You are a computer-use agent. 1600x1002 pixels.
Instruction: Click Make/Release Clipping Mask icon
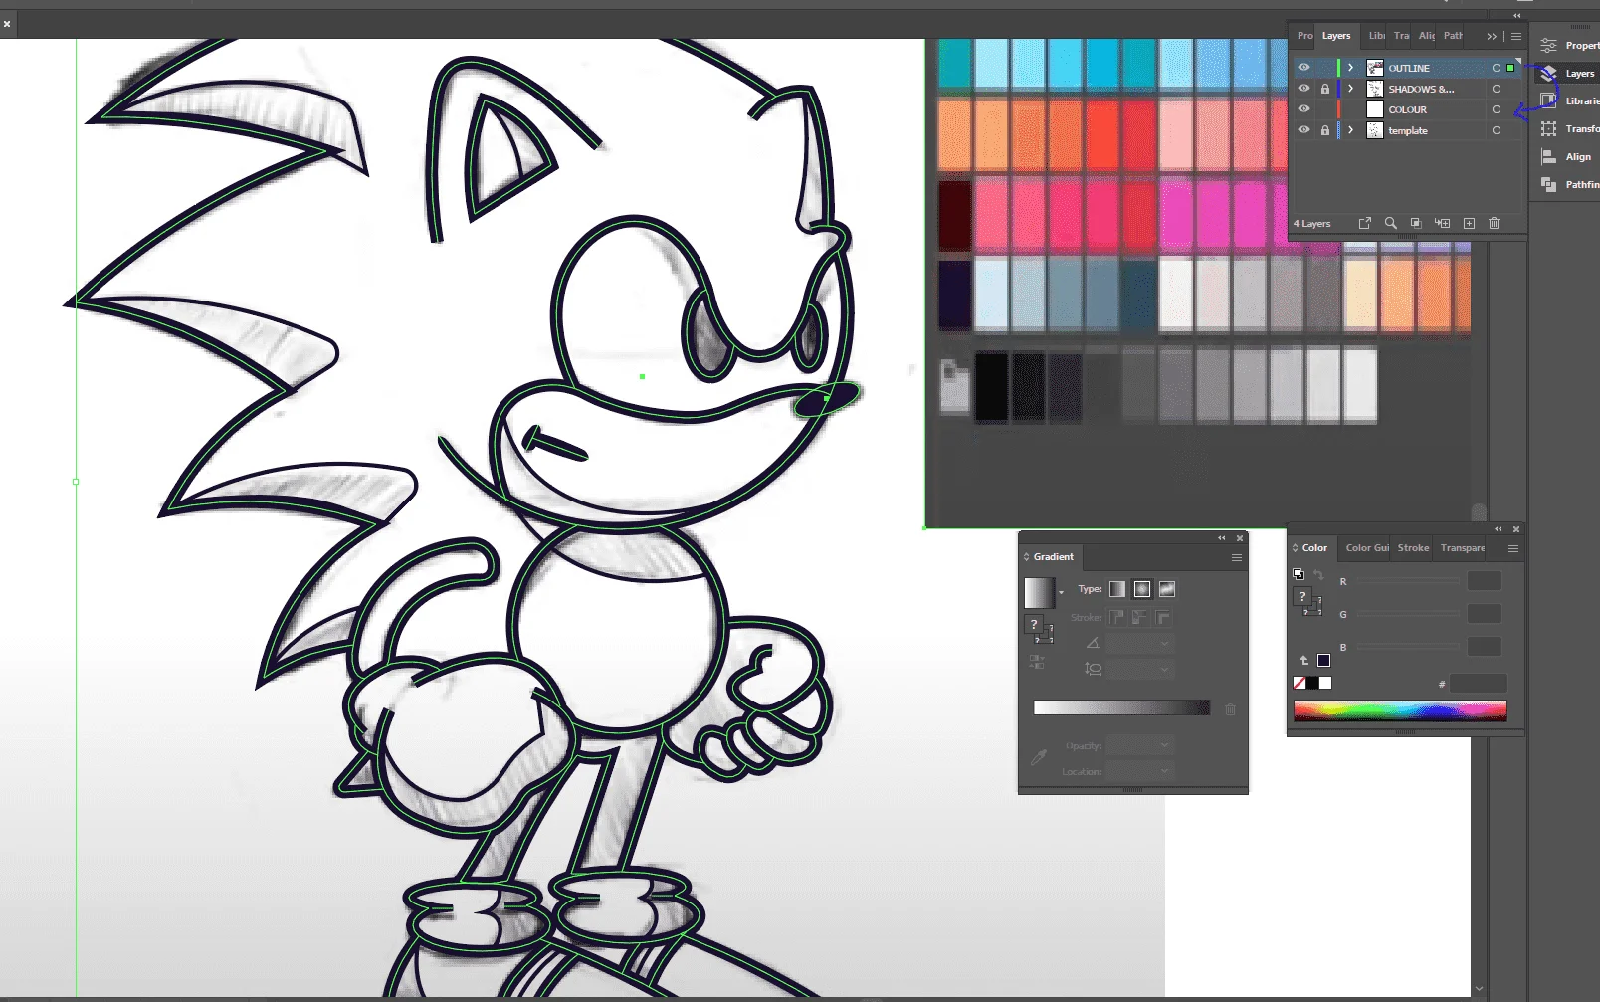click(1416, 224)
